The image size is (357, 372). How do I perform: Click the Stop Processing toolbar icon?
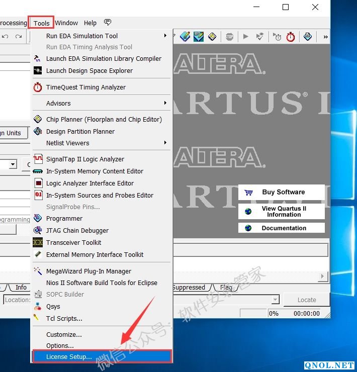229,37
